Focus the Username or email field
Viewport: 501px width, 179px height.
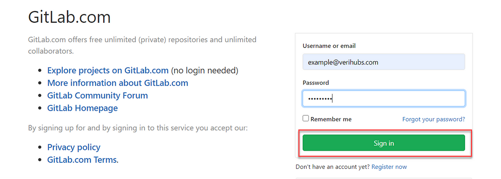[x=384, y=62]
